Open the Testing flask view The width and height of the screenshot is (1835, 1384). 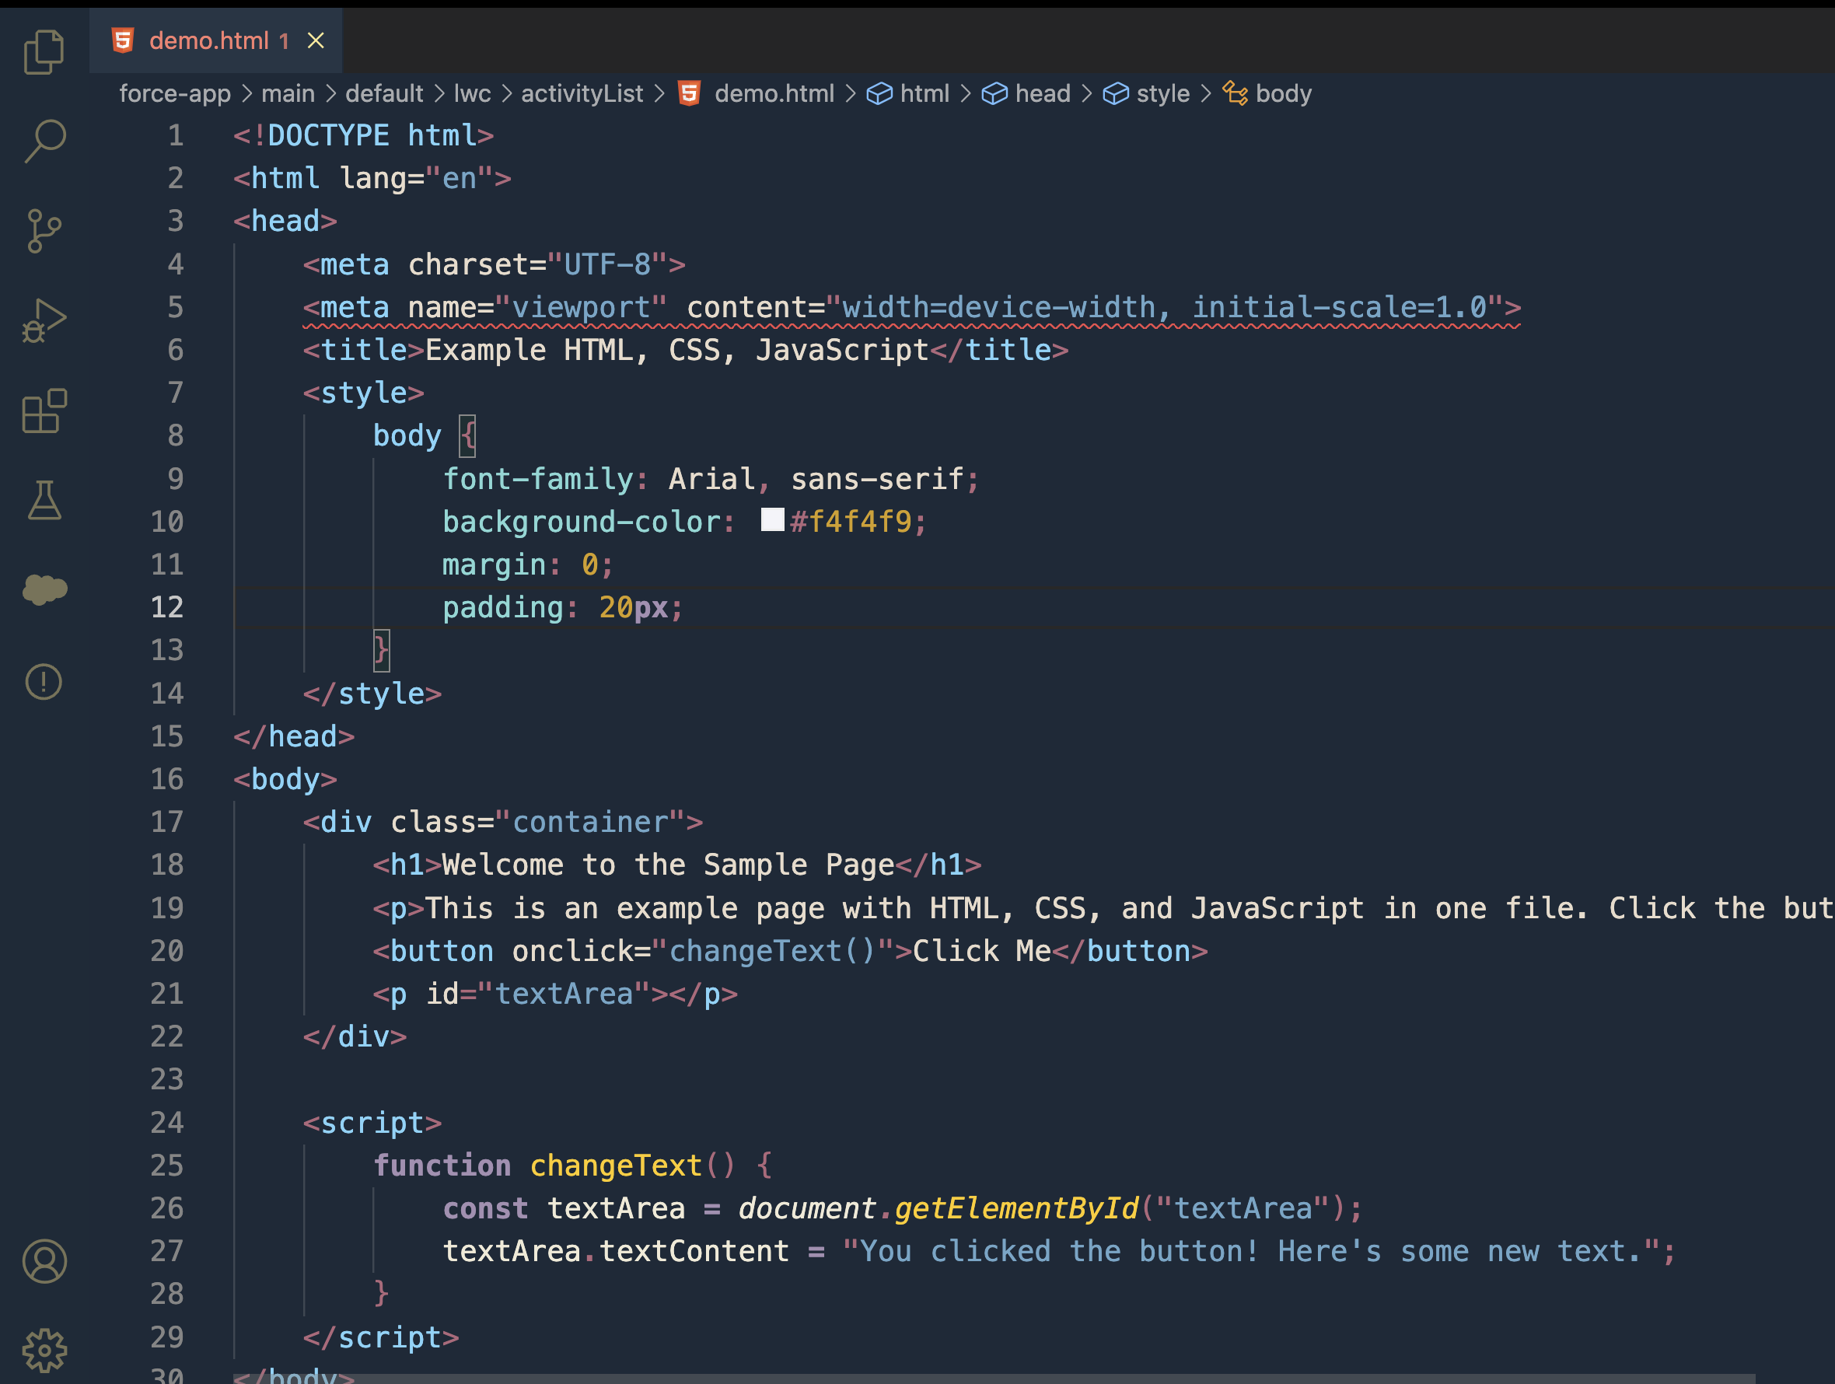click(x=44, y=500)
